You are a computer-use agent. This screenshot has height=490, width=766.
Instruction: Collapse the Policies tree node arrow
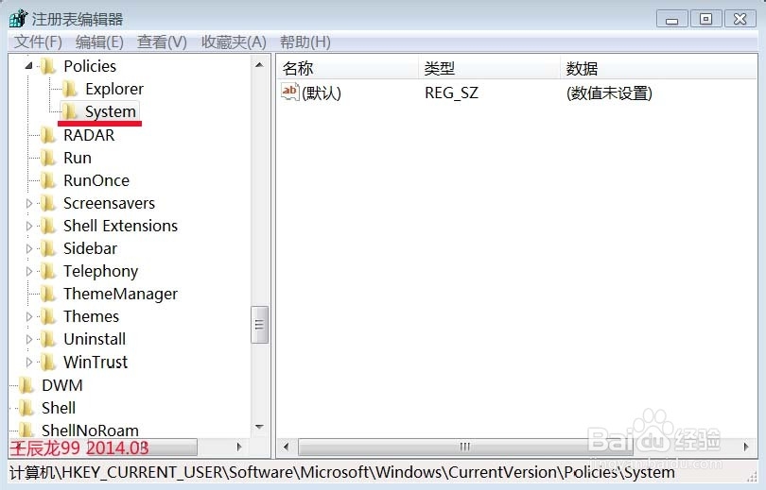pos(28,65)
